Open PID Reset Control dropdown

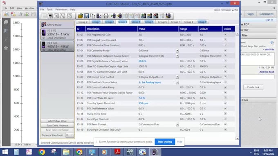click(177, 125)
